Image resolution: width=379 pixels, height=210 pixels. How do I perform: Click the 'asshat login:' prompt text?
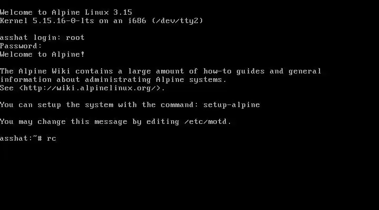(31, 38)
